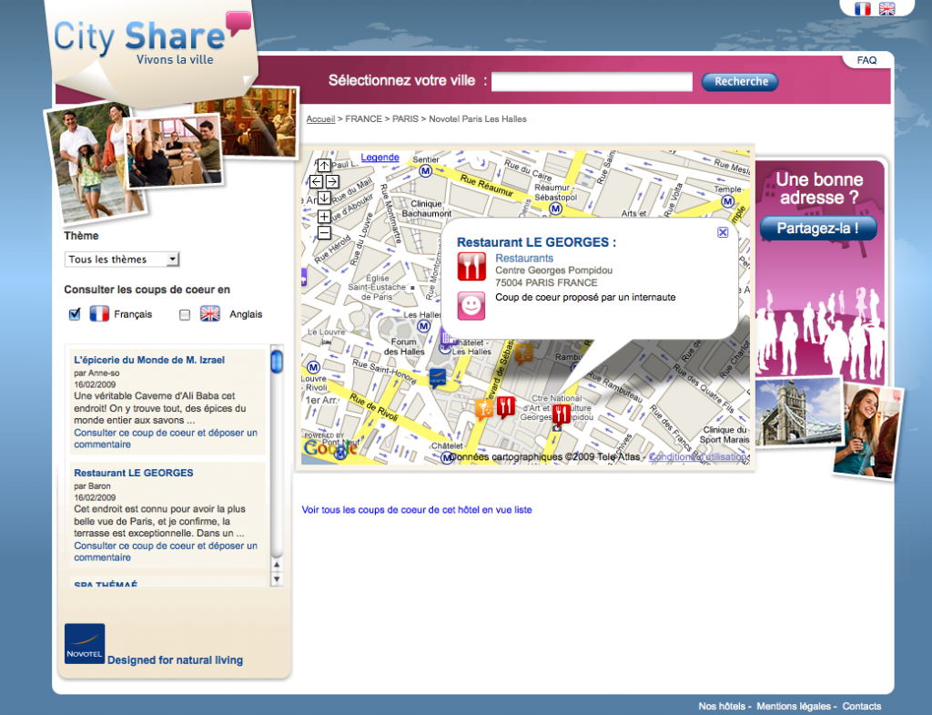The height and width of the screenshot is (715, 932).
Task: Go to Accueil in the breadcrumb
Action: pos(320,119)
